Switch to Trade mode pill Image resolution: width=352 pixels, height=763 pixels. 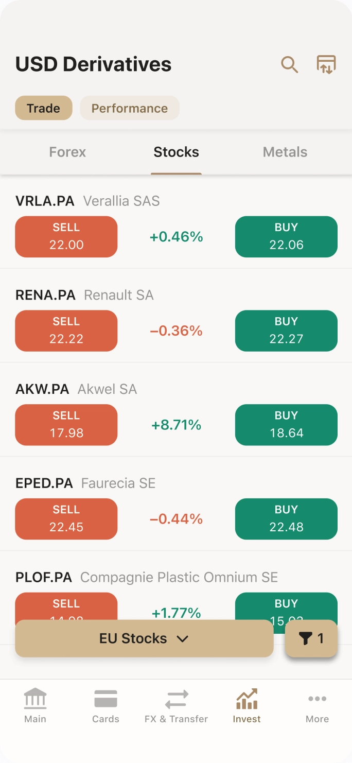[44, 108]
